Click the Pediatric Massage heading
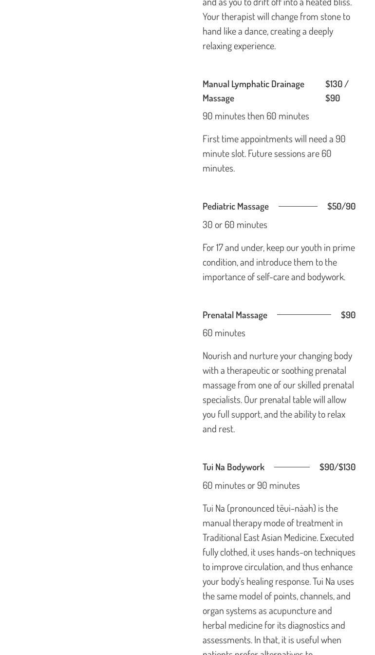This screenshot has width=375, height=655. (x=236, y=206)
